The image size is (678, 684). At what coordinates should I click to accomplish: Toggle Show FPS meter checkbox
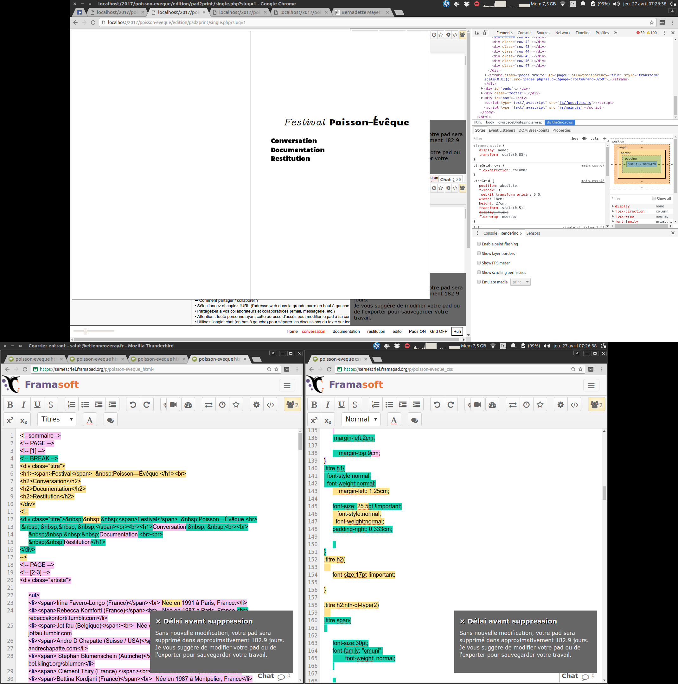coord(479,263)
